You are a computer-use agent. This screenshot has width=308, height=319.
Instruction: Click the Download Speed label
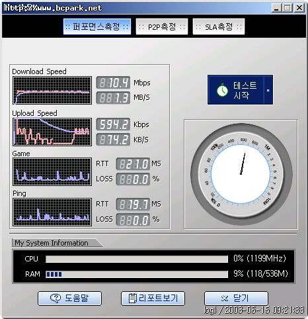(x=39, y=71)
